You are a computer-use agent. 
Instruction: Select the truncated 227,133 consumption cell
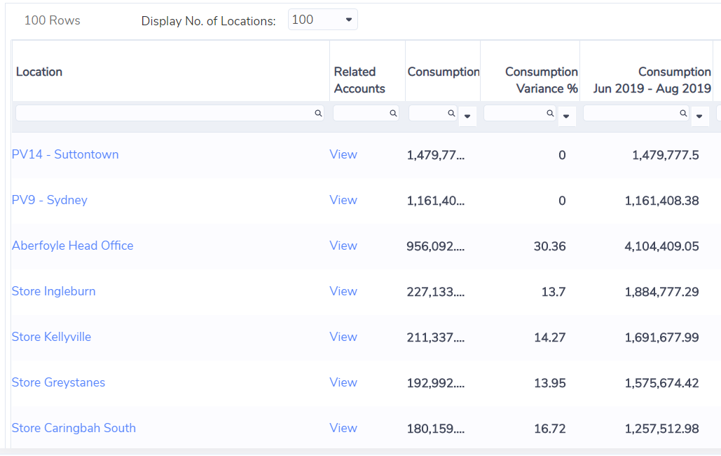click(435, 292)
